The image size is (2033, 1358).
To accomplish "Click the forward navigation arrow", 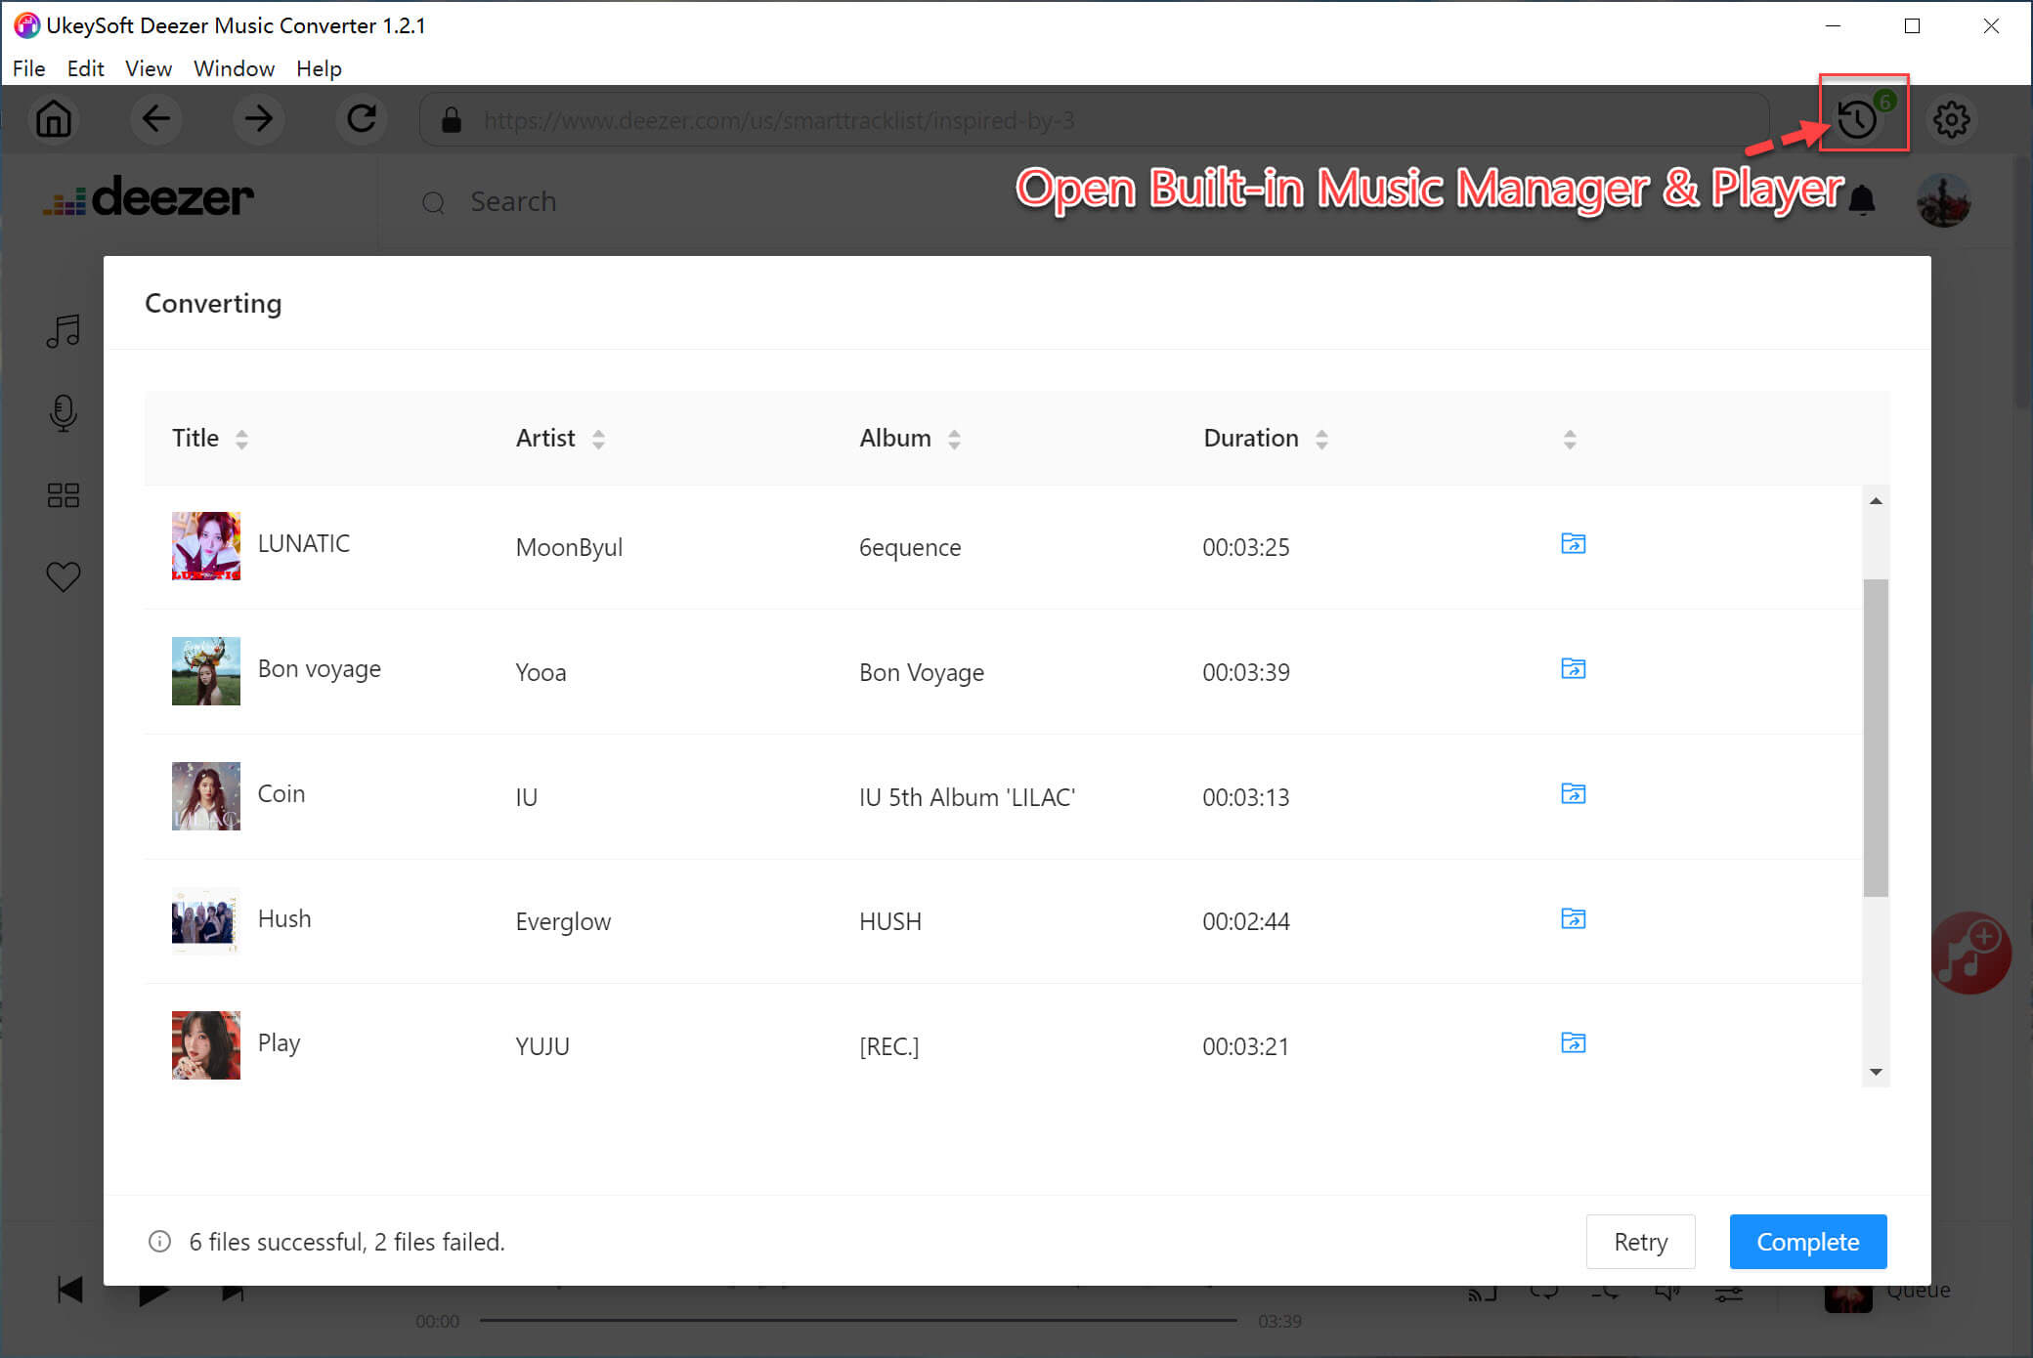I will (258, 118).
